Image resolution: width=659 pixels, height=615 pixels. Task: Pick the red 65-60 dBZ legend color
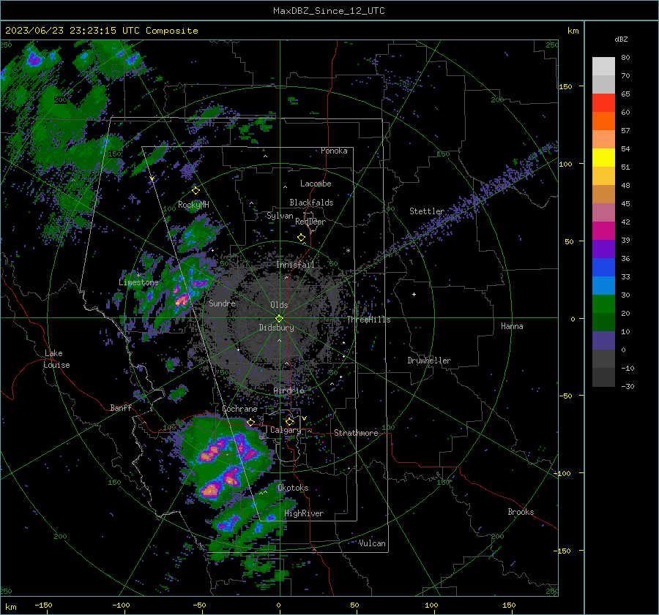(603, 103)
